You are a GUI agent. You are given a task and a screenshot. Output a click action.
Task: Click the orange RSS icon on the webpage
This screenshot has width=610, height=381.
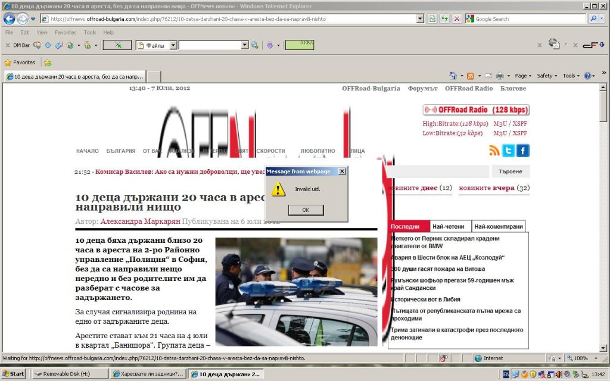click(x=494, y=150)
